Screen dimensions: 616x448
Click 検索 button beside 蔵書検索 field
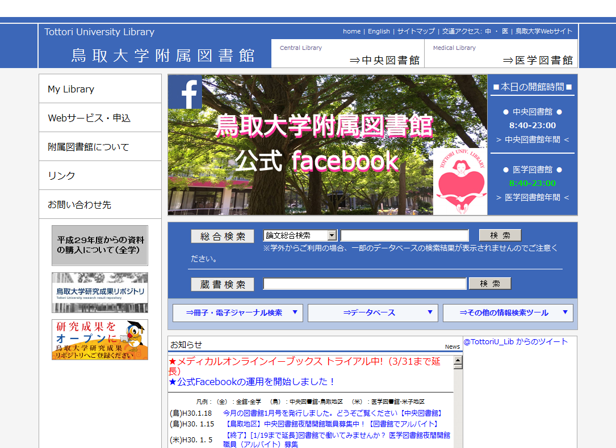pos(490,283)
